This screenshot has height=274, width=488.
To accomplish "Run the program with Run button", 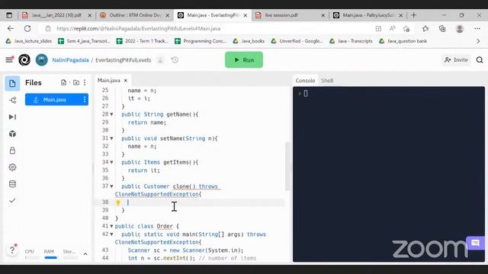I will click(244, 59).
